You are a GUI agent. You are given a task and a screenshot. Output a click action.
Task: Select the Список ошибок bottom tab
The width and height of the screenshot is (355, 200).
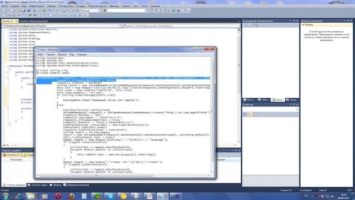[14, 185]
